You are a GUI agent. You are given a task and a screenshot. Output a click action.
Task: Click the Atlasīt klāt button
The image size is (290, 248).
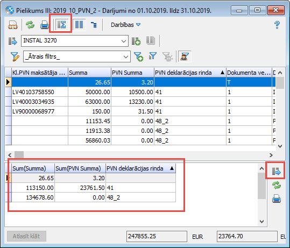26,236
